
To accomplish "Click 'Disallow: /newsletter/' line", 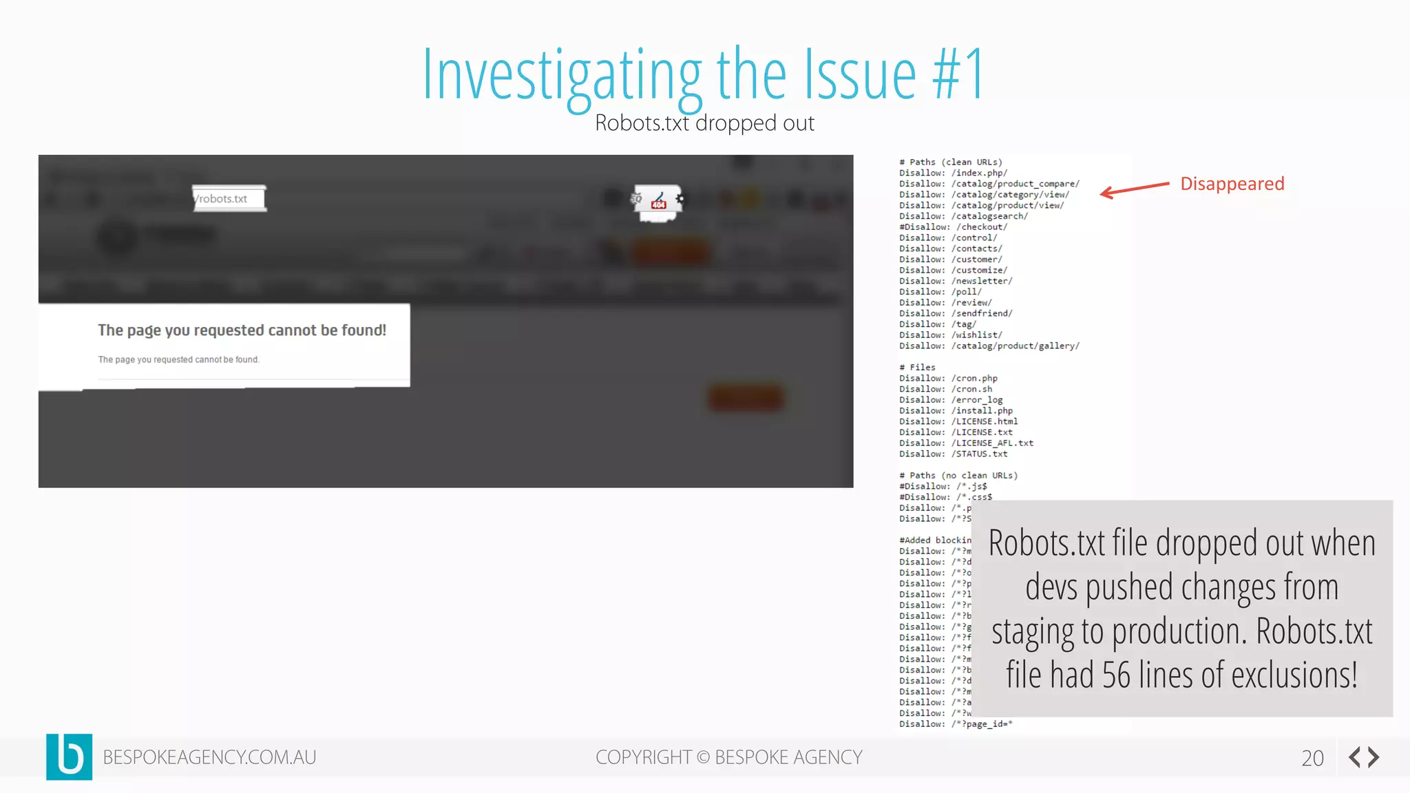I will click(956, 281).
